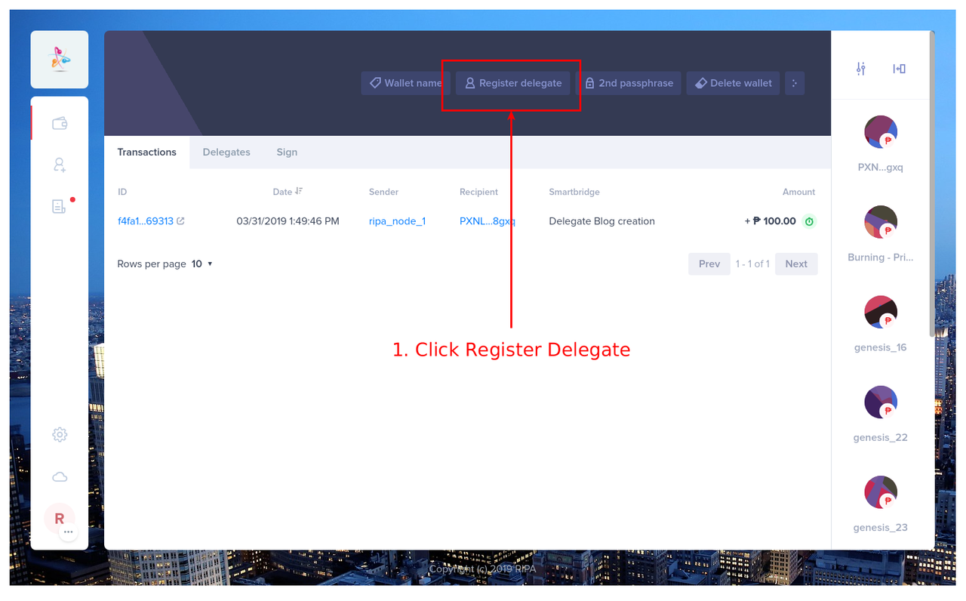Screen dimensions: 966x601
Task: Open transaction ID f4fa1...69313 link
Action: tap(146, 221)
